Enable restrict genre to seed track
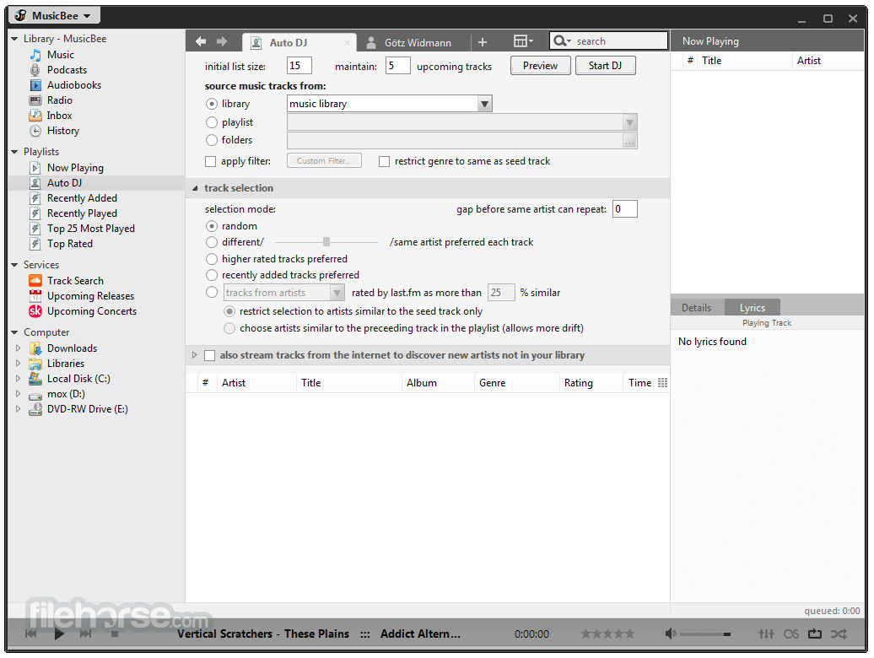Image resolution: width=874 pixels, height=658 pixels. [384, 162]
